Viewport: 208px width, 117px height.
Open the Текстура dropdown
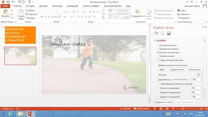coord(199,75)
